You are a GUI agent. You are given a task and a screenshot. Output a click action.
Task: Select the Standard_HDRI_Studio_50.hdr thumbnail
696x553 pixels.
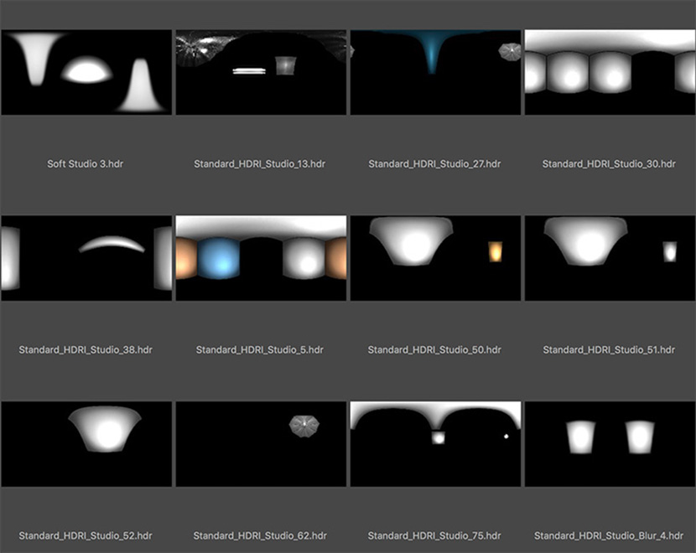[435, 258]
